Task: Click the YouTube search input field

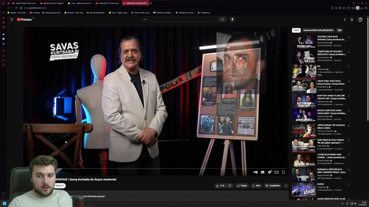Action: (180, 19)
